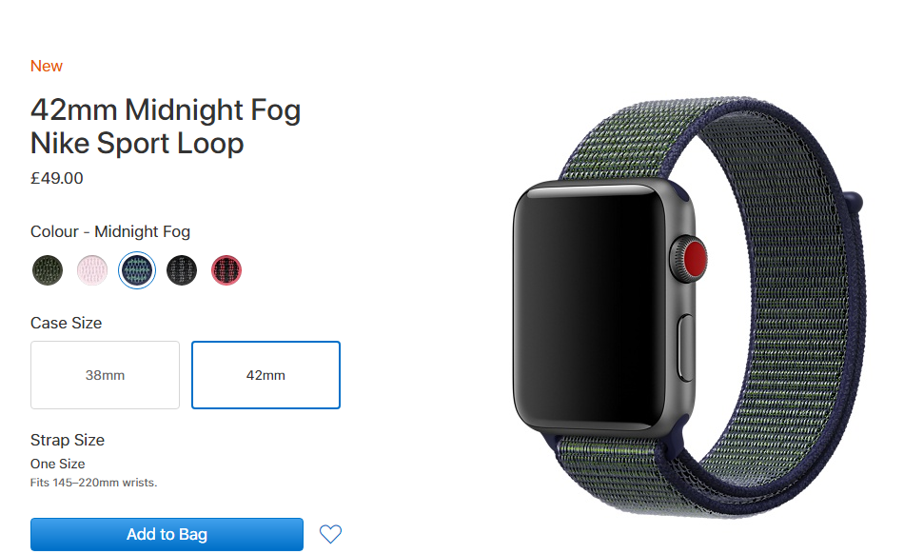This screenshot has height=554, width=904.
Task: Click the 42mm Midnight Fog product title
Action: pyautogui.click(x=166, y=127)
